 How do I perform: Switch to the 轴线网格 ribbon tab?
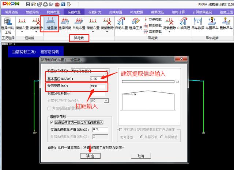[32, 12]
